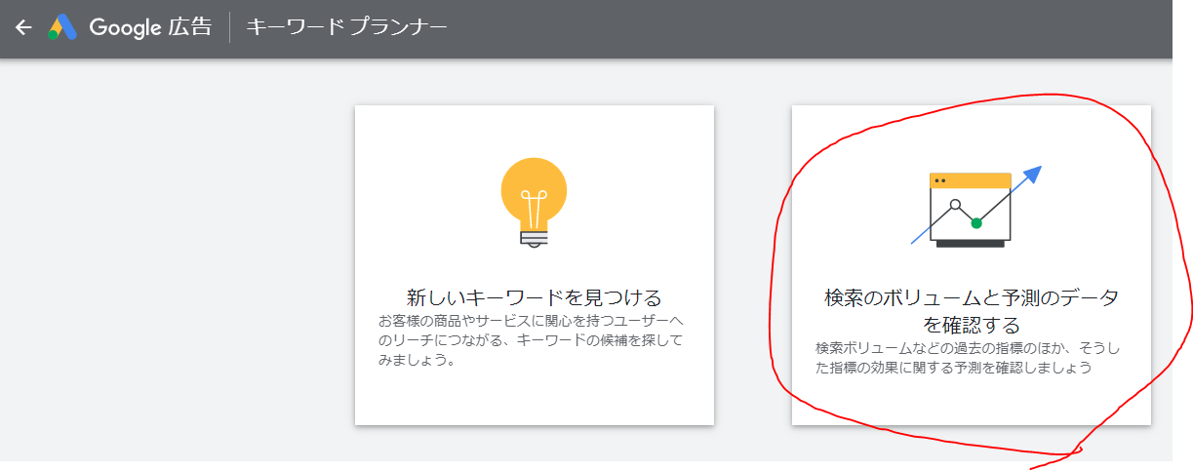
Task: Click the empty dark header bar on the right
Action: click(x=829, y=27)
